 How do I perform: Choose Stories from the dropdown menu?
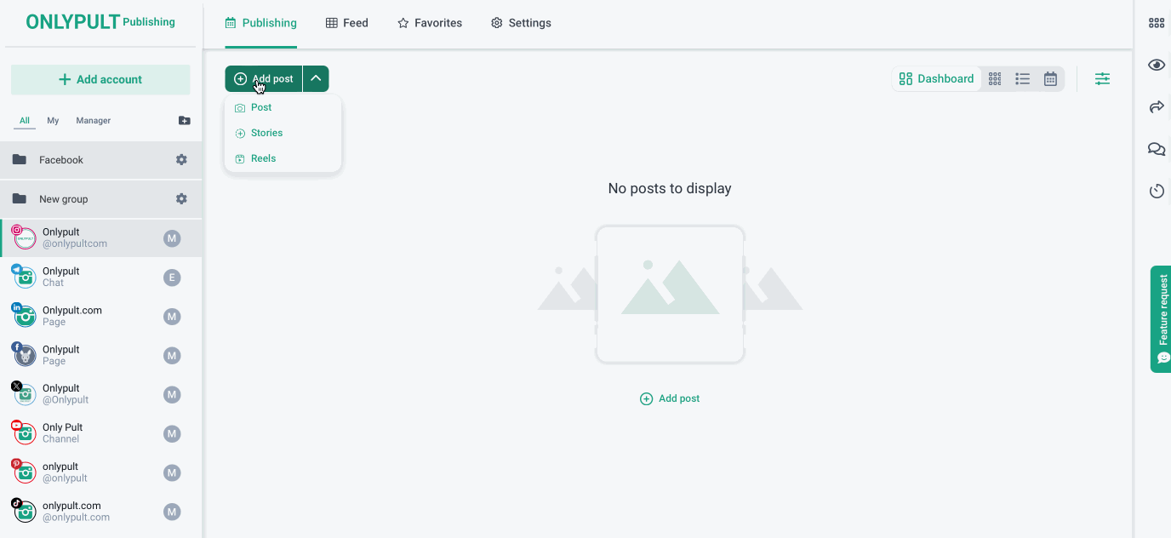(266, 133)
